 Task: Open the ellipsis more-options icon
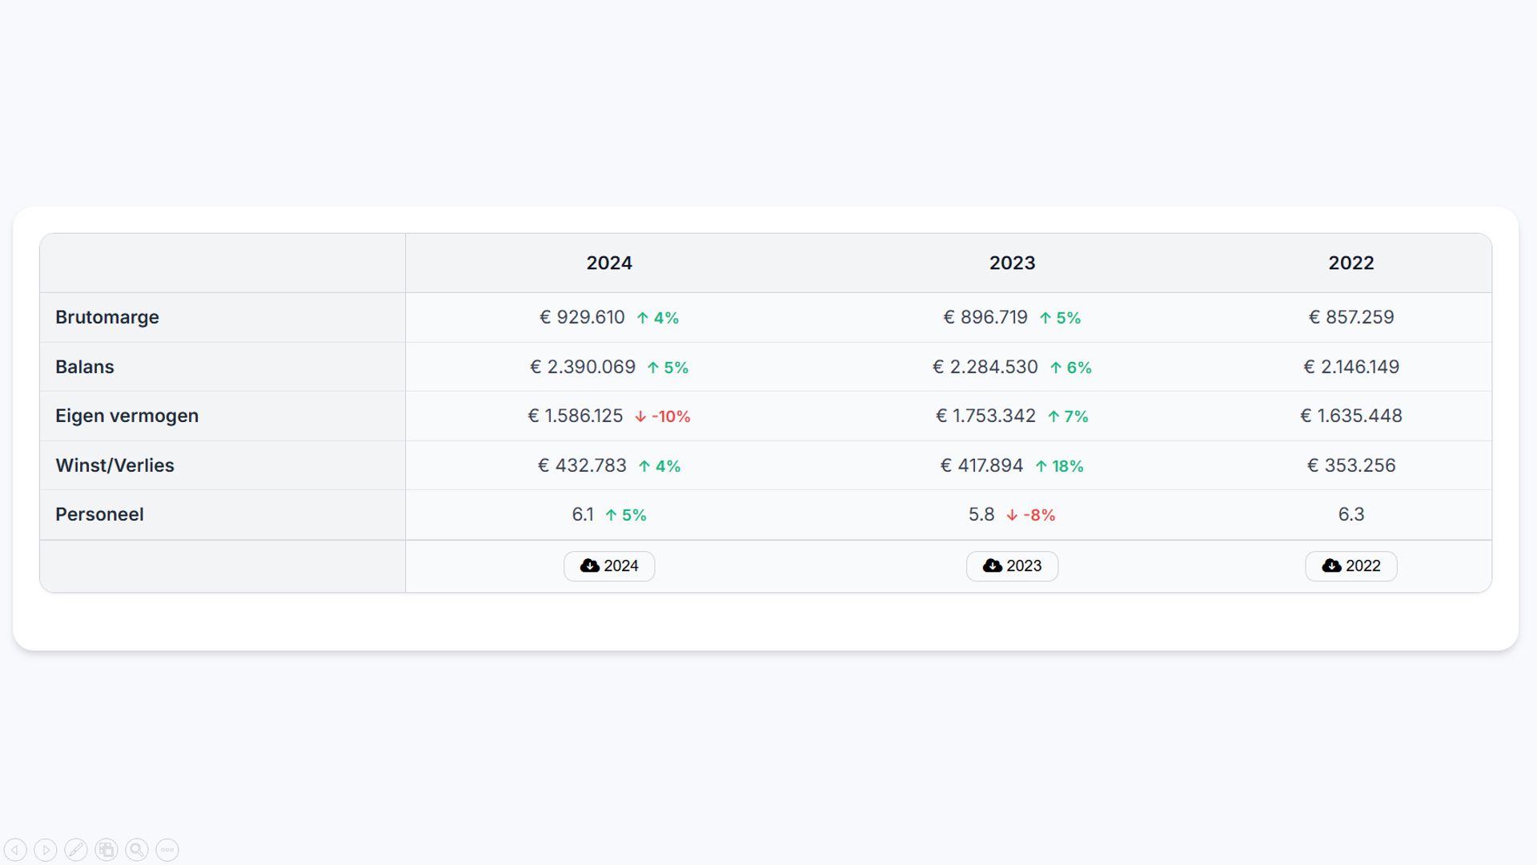point(167,850)
